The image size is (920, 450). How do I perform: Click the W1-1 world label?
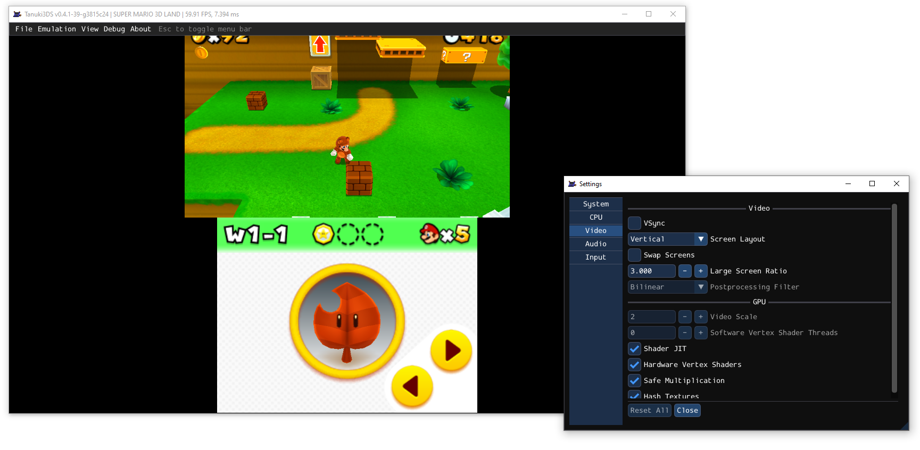[x=256, y=234]
